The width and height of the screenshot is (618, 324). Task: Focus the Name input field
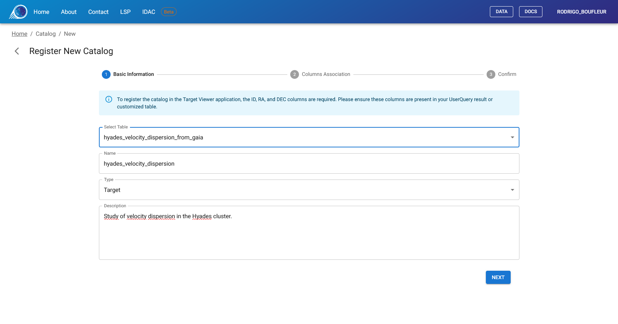pos(309,164)
